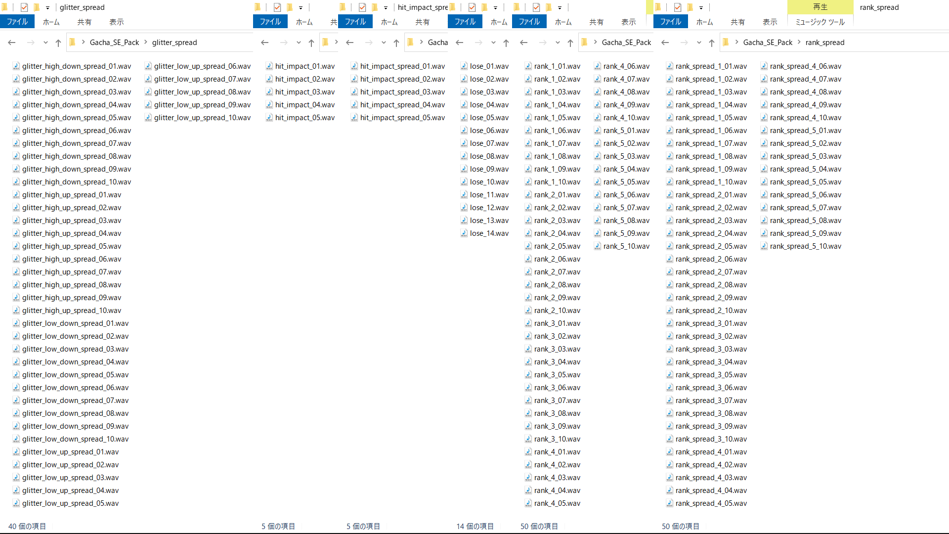Click folder icon in rank_spread address bar
Screen dimensions: 949x534
(726, 43)
